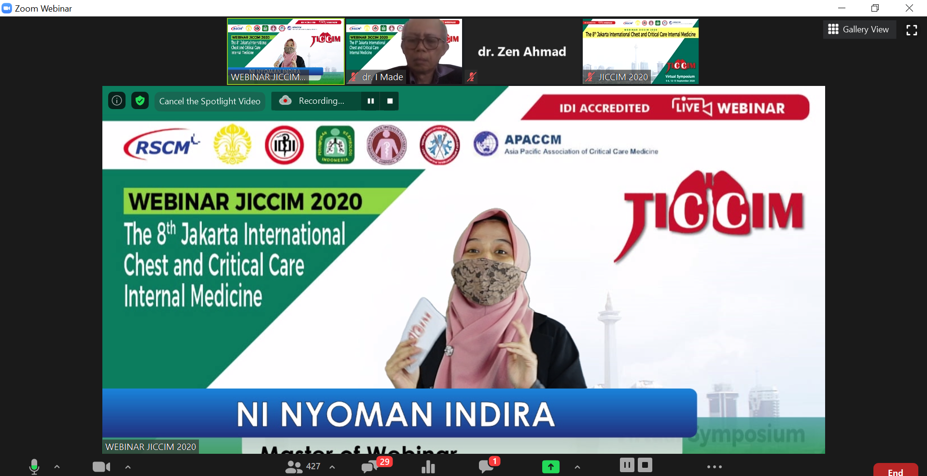927x476 pixels.
Task: Click muted mic icon on dr. I Made tile
Action: coord(353,77)
